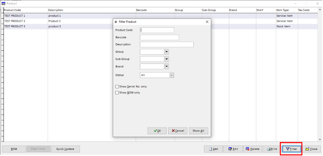Click inside the Group text box

(x=152, y=52)
